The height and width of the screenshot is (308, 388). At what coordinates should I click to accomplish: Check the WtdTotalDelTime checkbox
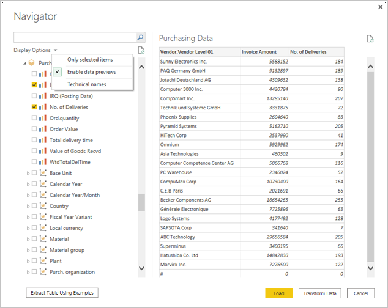click(x=34, y=162)
